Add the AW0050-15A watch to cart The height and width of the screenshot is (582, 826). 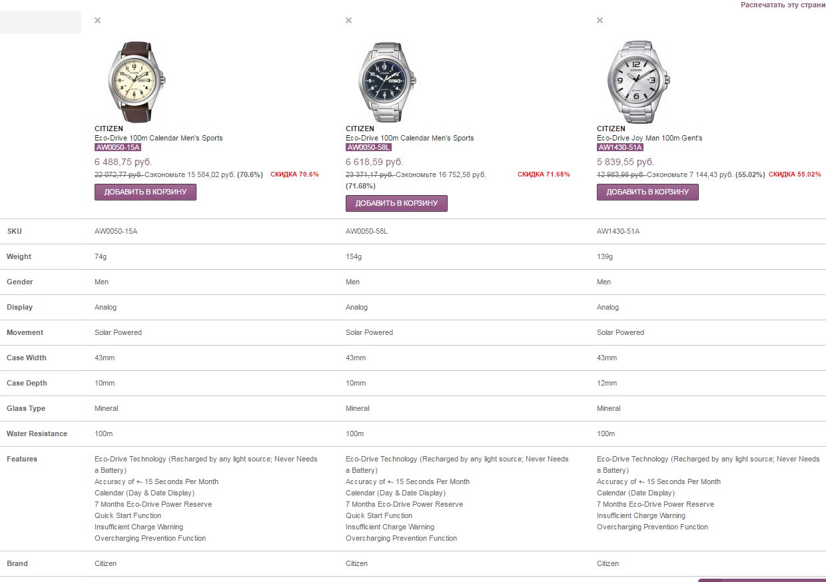click(145, 192)
